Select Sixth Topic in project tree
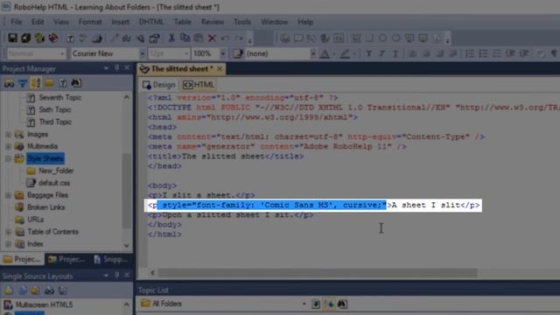Screen dimensions: 560x315 point(55,109)
